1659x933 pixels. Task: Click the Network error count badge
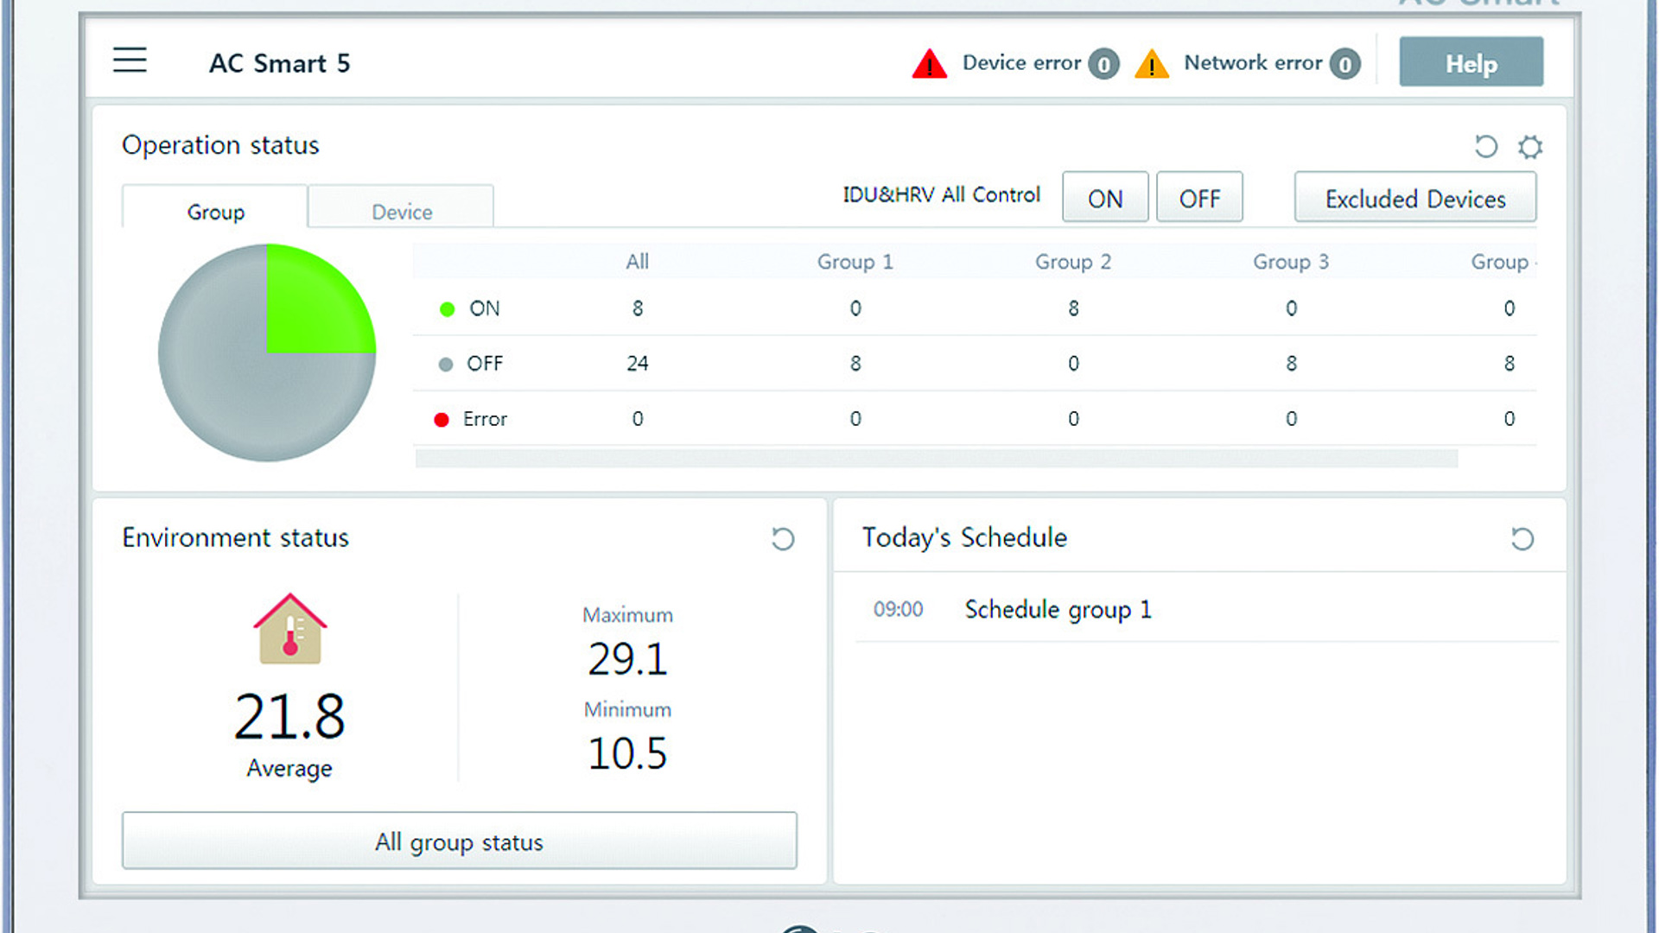pyautogui.click(x=1344, y=64)
